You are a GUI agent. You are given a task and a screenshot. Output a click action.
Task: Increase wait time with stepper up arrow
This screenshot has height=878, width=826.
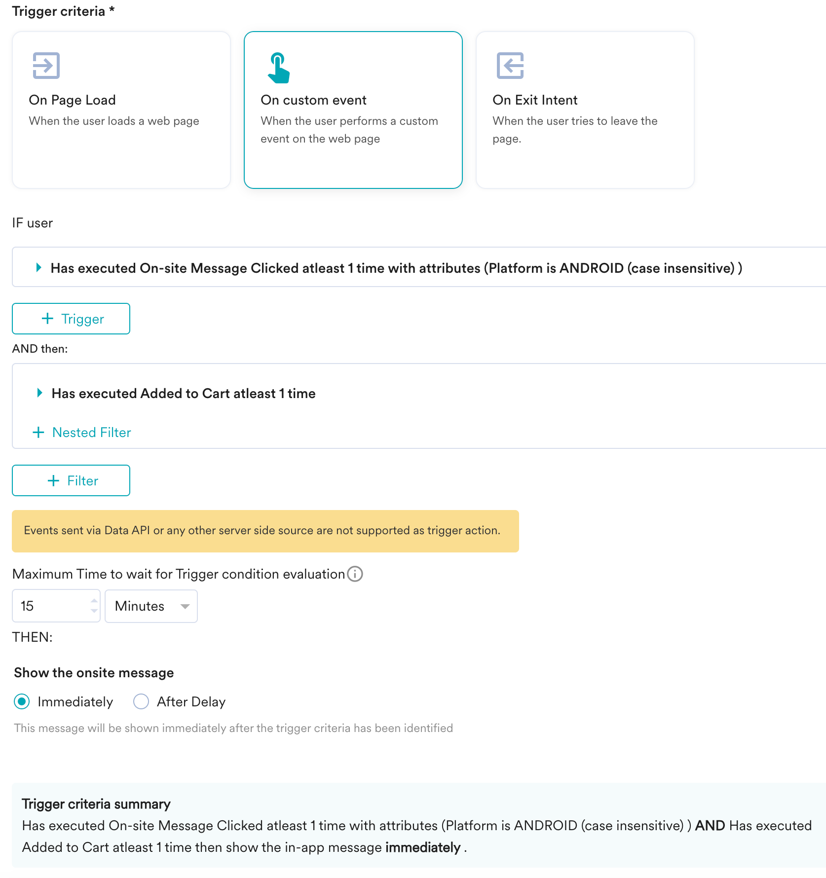[94, 601]
